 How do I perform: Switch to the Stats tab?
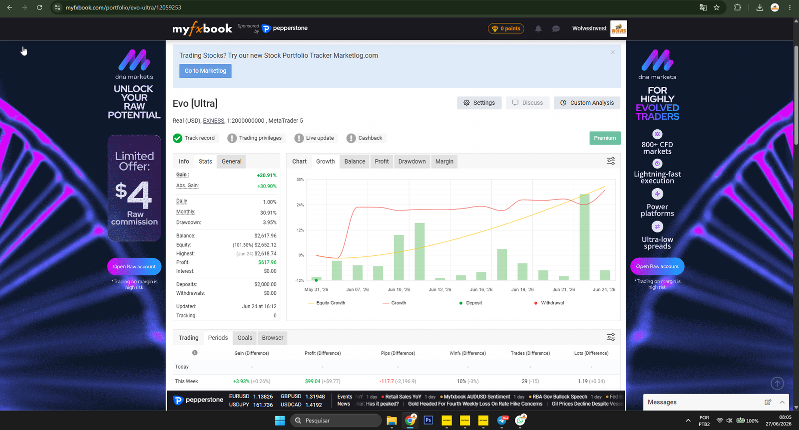tap(205, 162)
